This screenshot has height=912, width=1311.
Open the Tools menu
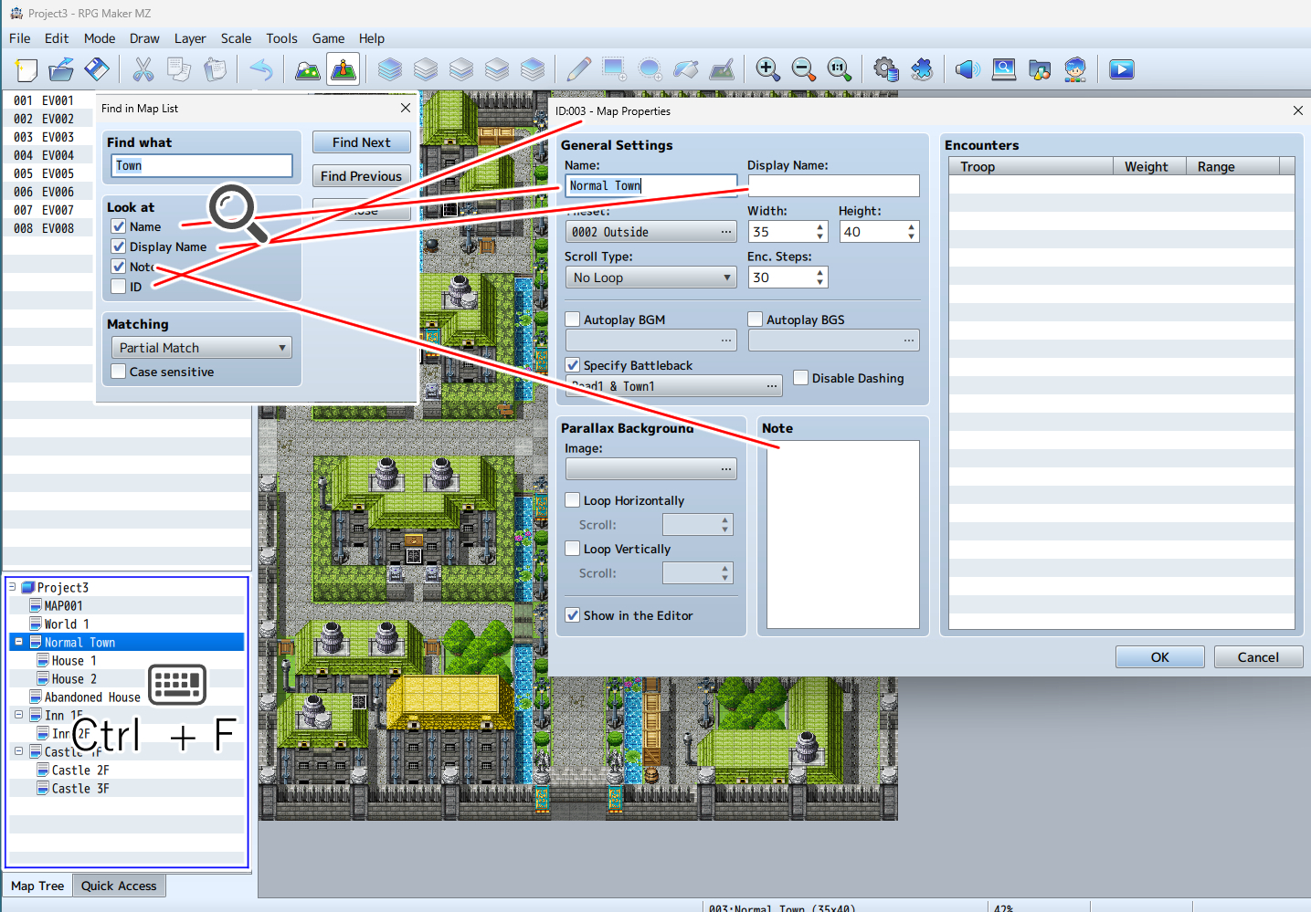(281, 38)
